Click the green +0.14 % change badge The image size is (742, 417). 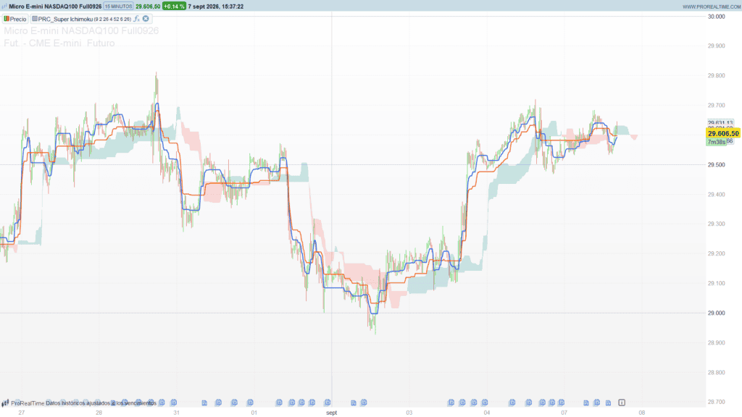(174, 7)
